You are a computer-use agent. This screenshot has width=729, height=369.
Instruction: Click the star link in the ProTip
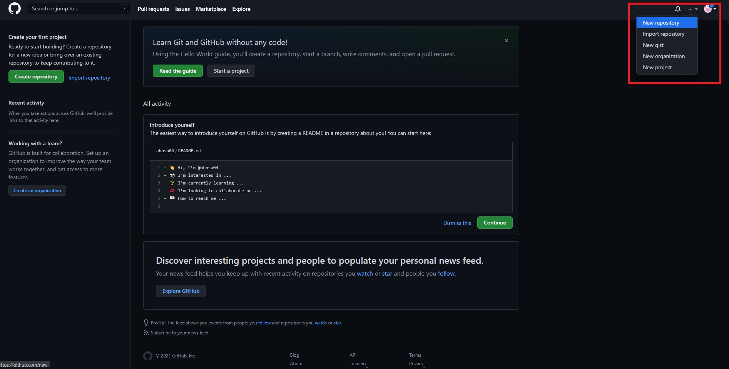tap(338, 323)
